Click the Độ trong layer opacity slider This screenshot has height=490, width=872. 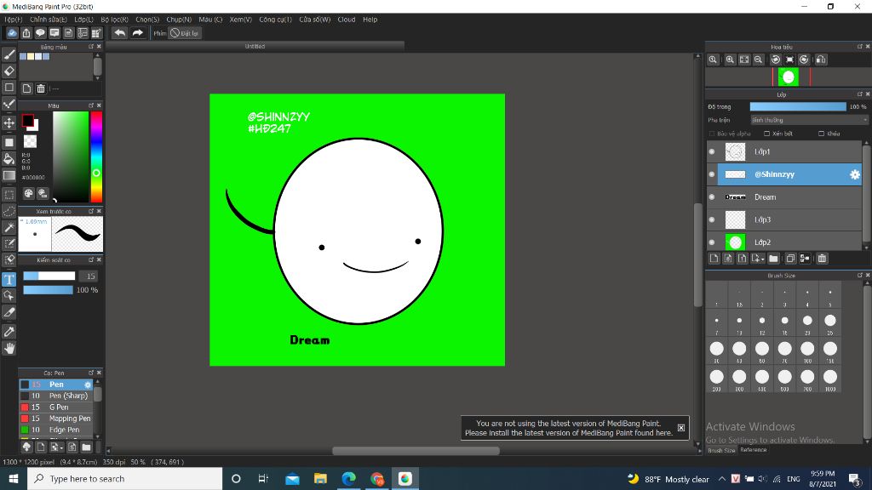point(798,106)
